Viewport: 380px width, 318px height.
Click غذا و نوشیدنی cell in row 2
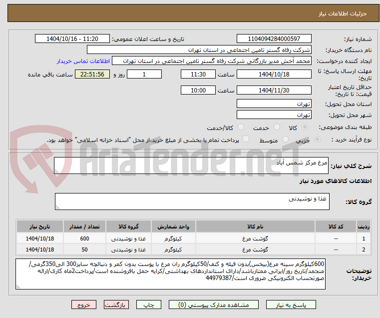click(128, 249)
